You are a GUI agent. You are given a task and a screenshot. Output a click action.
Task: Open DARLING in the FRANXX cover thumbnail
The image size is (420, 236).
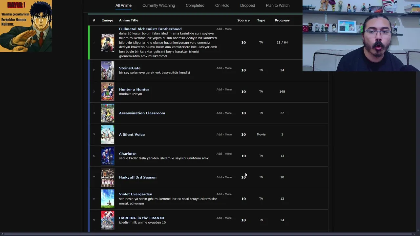pos(108,220)
